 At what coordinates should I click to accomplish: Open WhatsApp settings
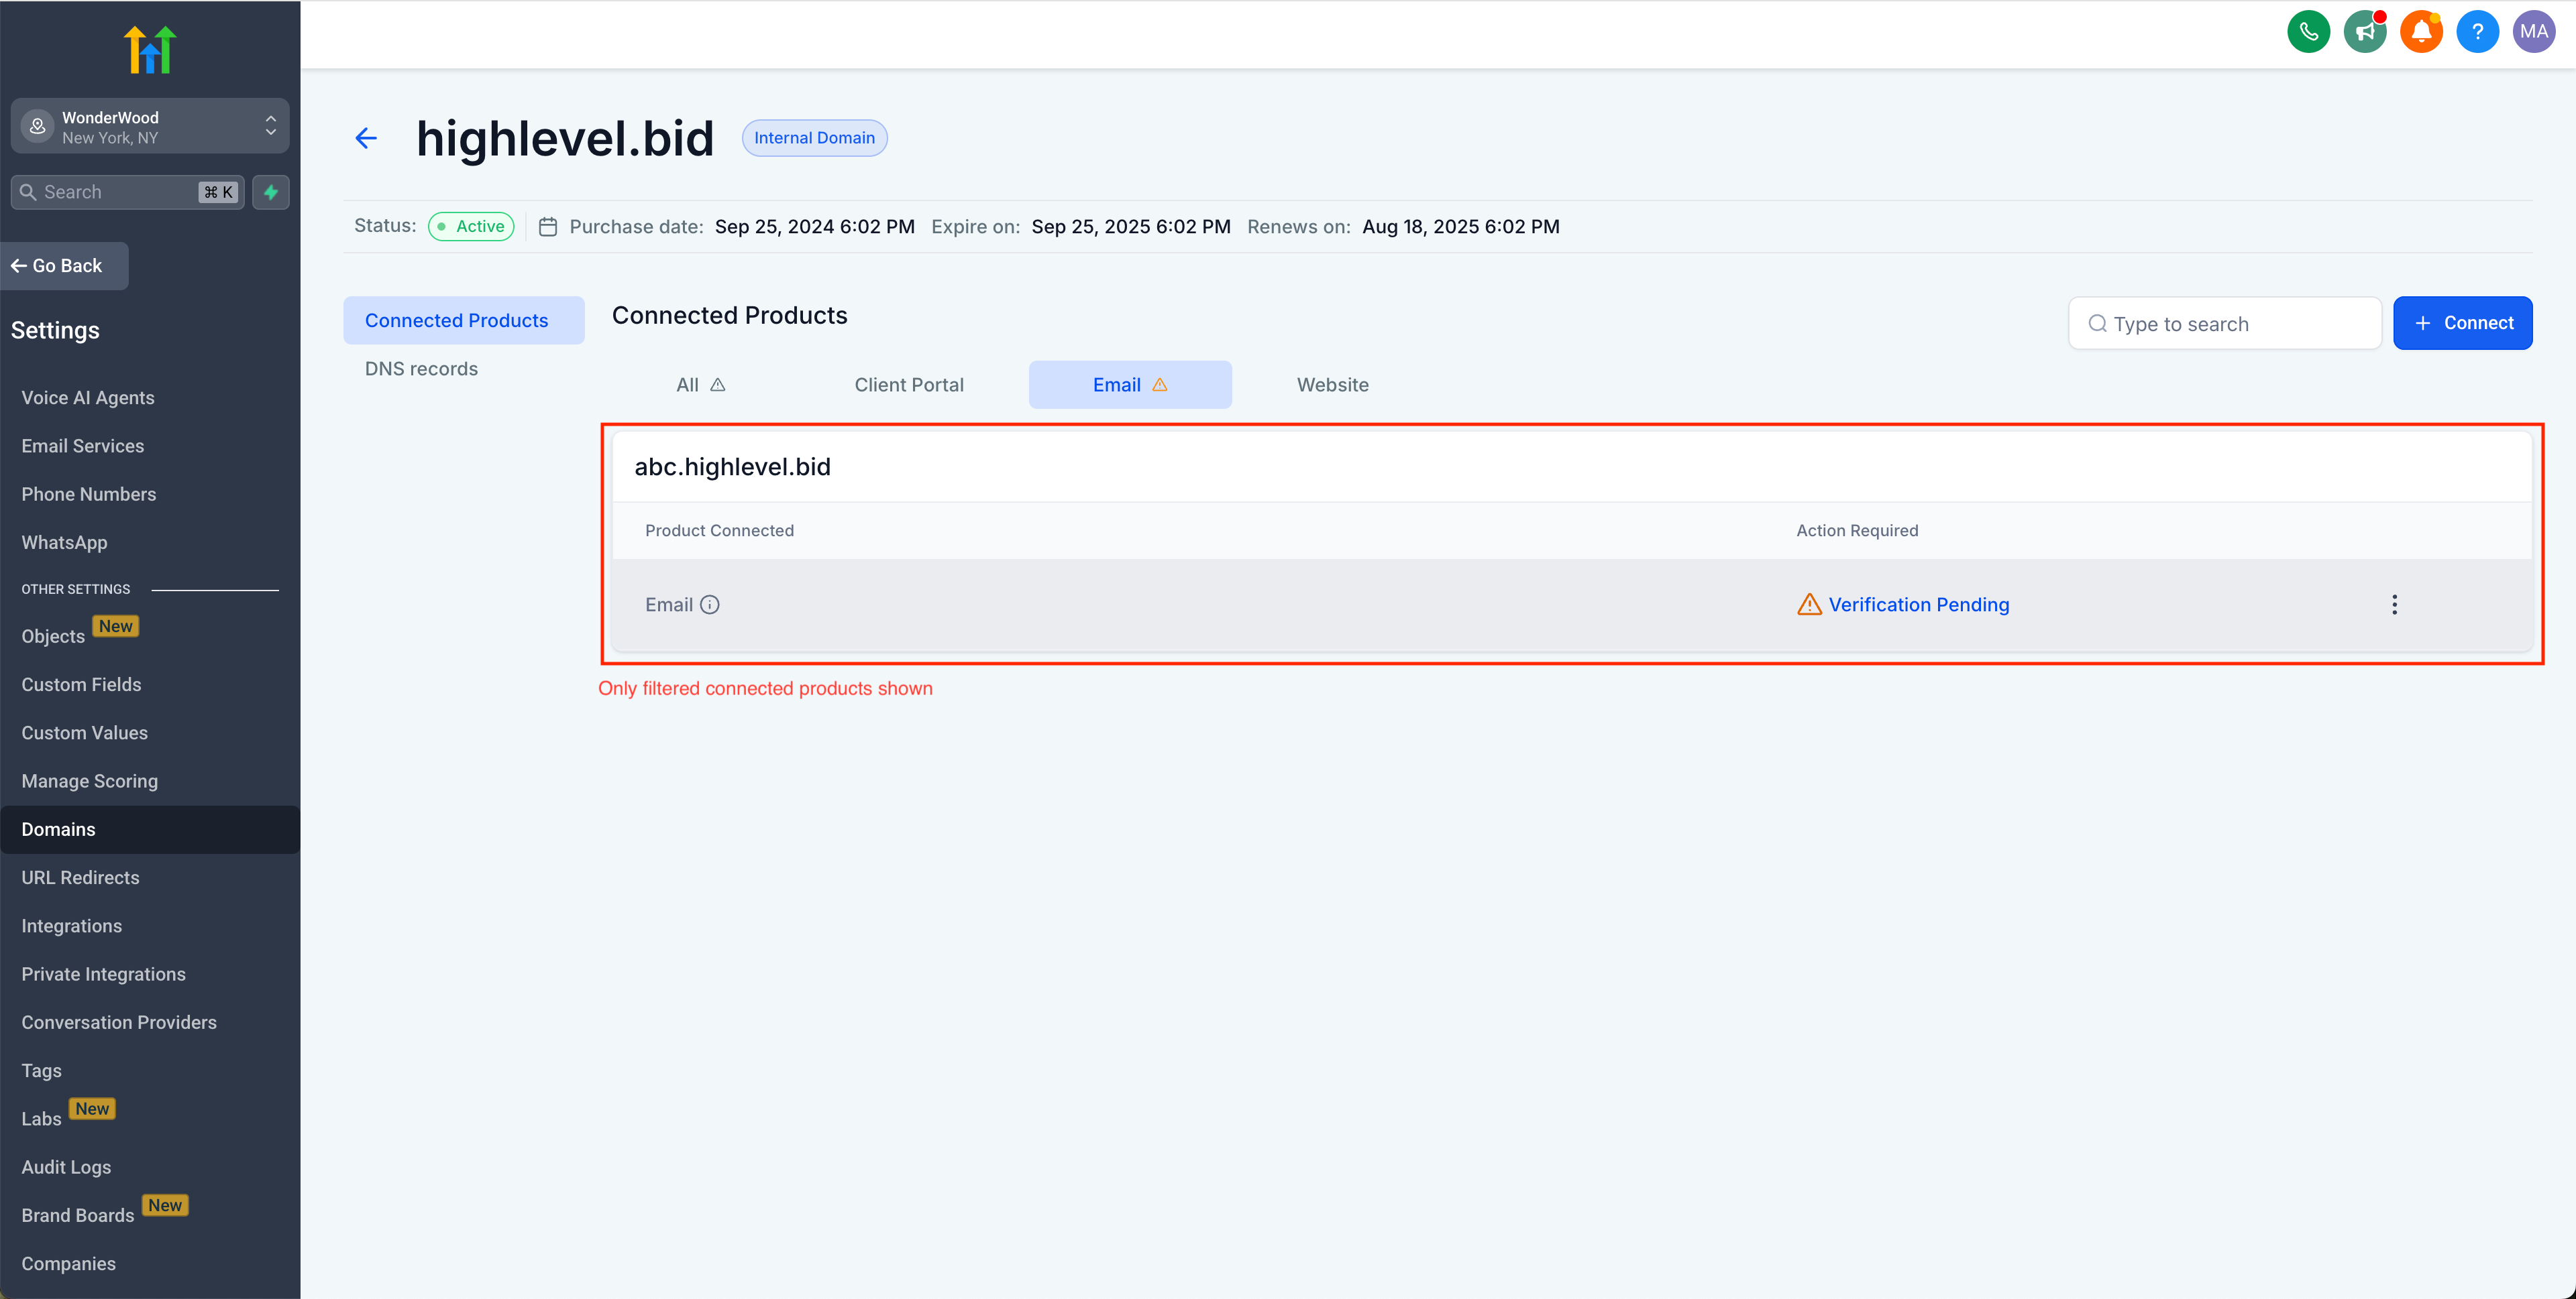pos(65,542)
